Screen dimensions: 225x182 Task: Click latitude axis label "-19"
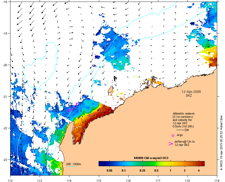[5, 33]
